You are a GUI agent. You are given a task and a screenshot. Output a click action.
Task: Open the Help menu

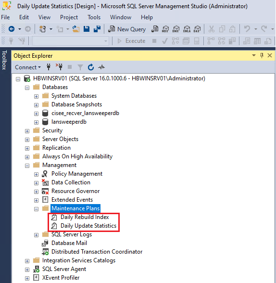tap(147, 17)
